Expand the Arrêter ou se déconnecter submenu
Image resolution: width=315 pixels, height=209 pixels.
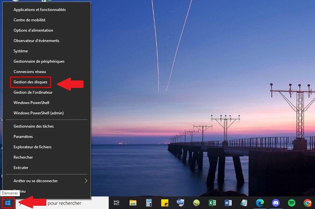pyautogui.click(x=36, y=181)
